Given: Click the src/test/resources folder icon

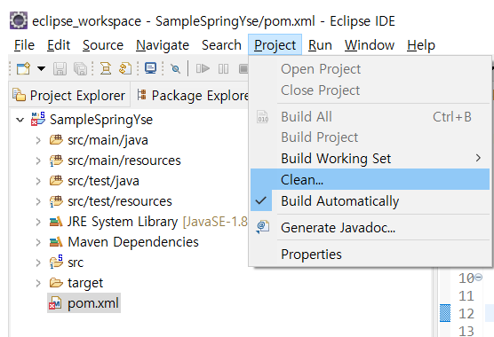Looking at the screenshot, I should (56, 201).
